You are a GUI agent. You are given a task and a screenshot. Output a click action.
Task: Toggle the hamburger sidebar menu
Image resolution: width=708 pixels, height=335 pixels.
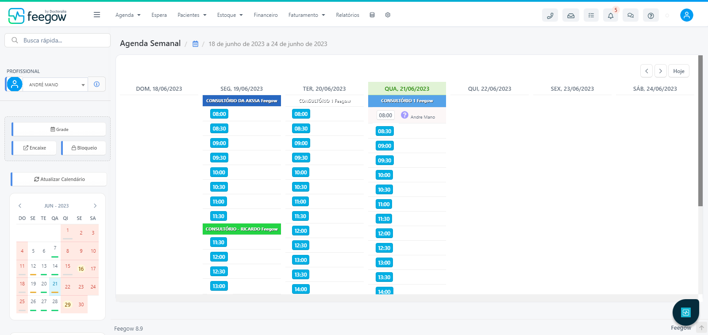(x=97, y=15)
